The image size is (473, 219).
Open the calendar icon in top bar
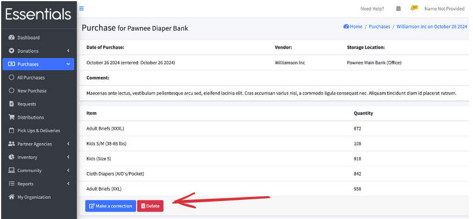coord(398,9)
